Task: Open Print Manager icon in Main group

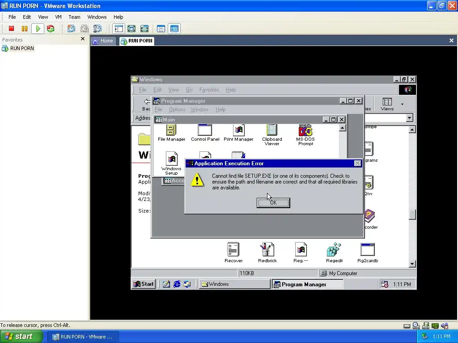Action: pyautogui.click(x=238, y=133)
